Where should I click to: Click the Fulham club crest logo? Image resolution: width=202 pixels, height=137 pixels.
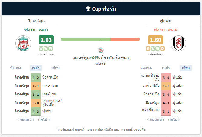coord(178,43)
